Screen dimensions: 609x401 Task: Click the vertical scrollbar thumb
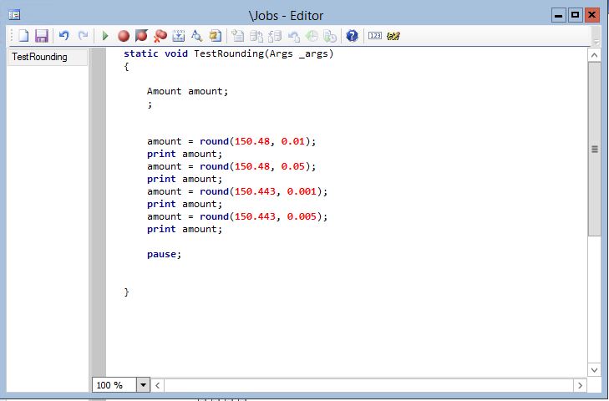coord(595,149)
